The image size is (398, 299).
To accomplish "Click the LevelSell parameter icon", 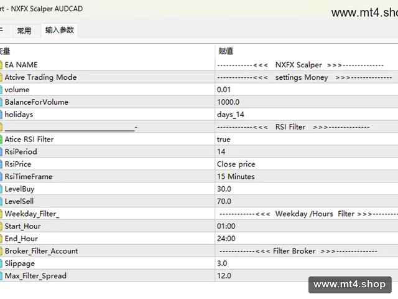I will click(x=1, y=201).
